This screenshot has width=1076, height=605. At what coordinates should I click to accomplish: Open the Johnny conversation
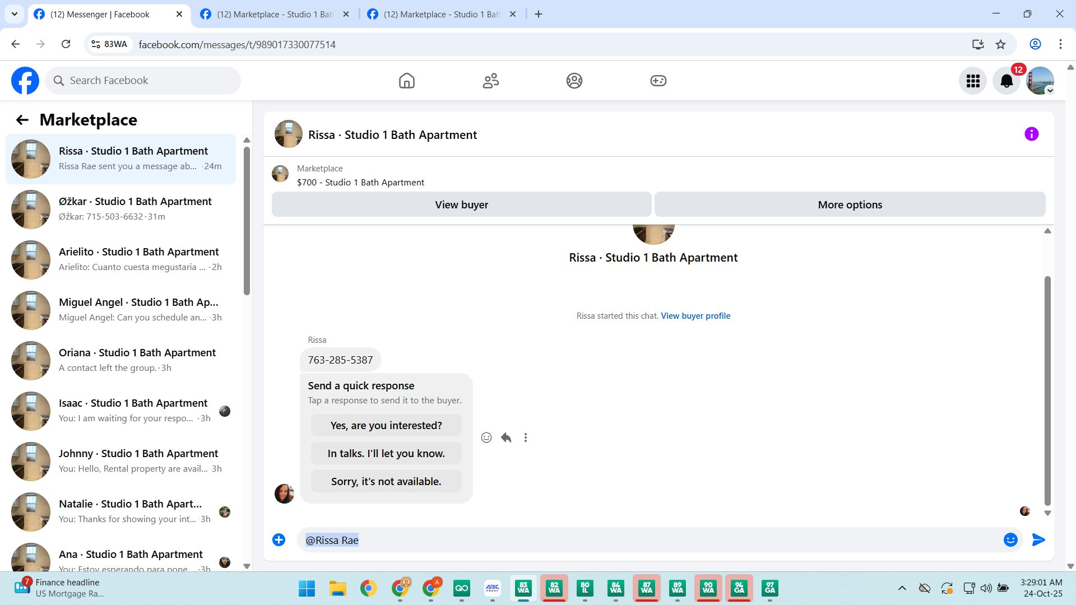(x=120, y=461)
